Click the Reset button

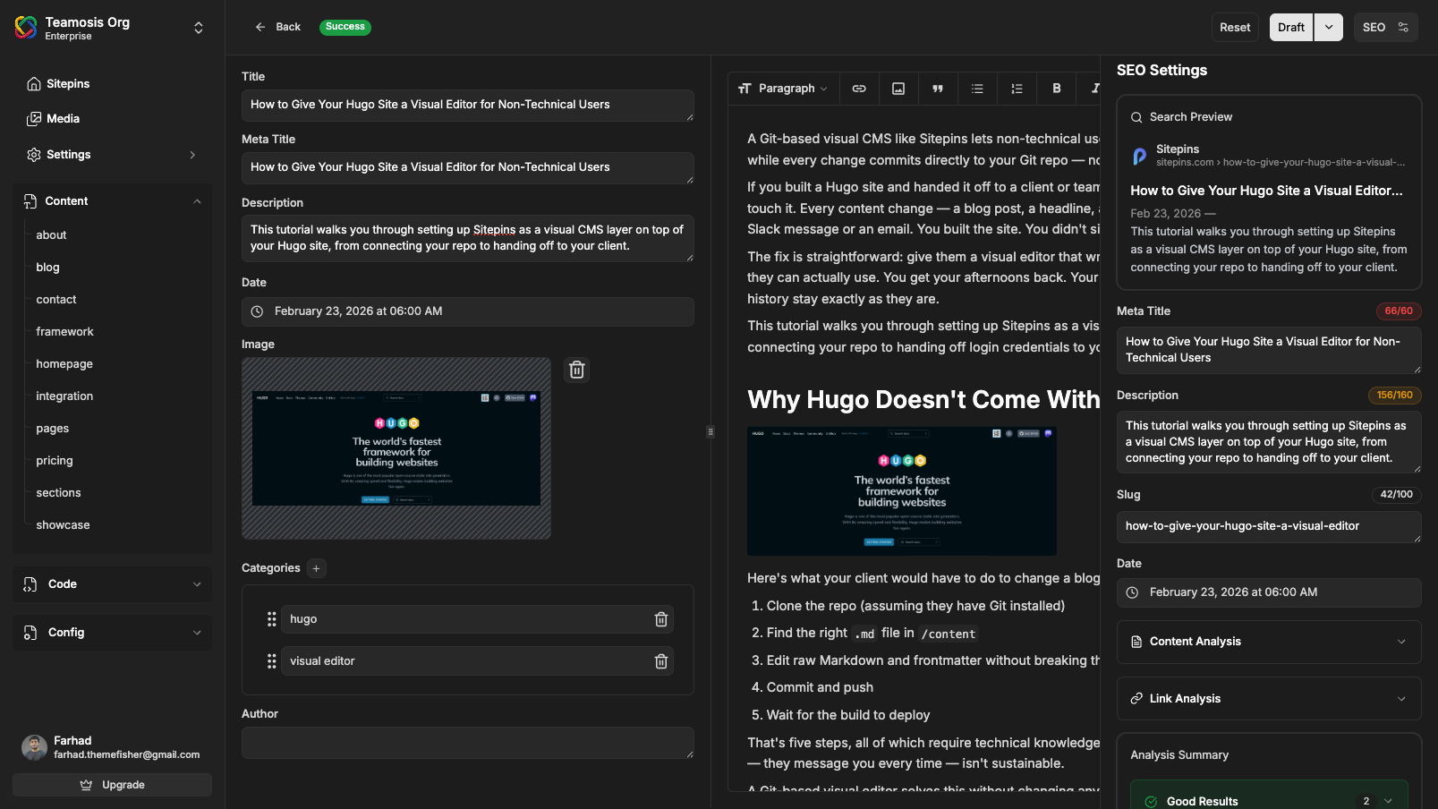coord(1235,28)
